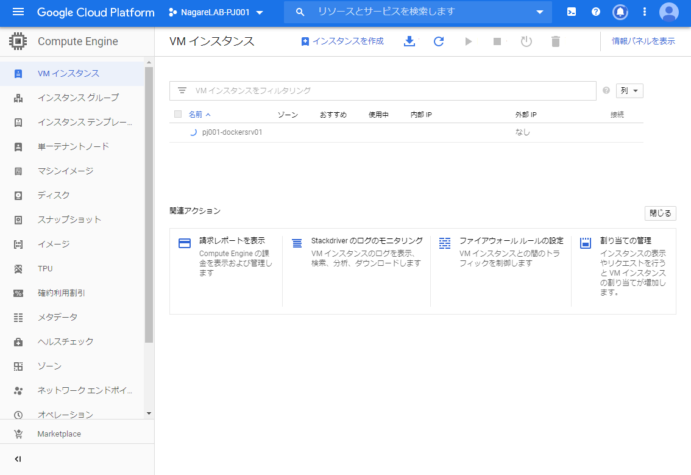
Task: Activate Cloud Shell terminal icon
Action: click(x=571, y=12)
